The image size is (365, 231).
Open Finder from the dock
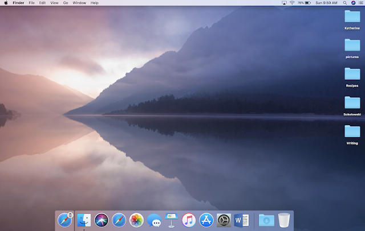point(84,220)
